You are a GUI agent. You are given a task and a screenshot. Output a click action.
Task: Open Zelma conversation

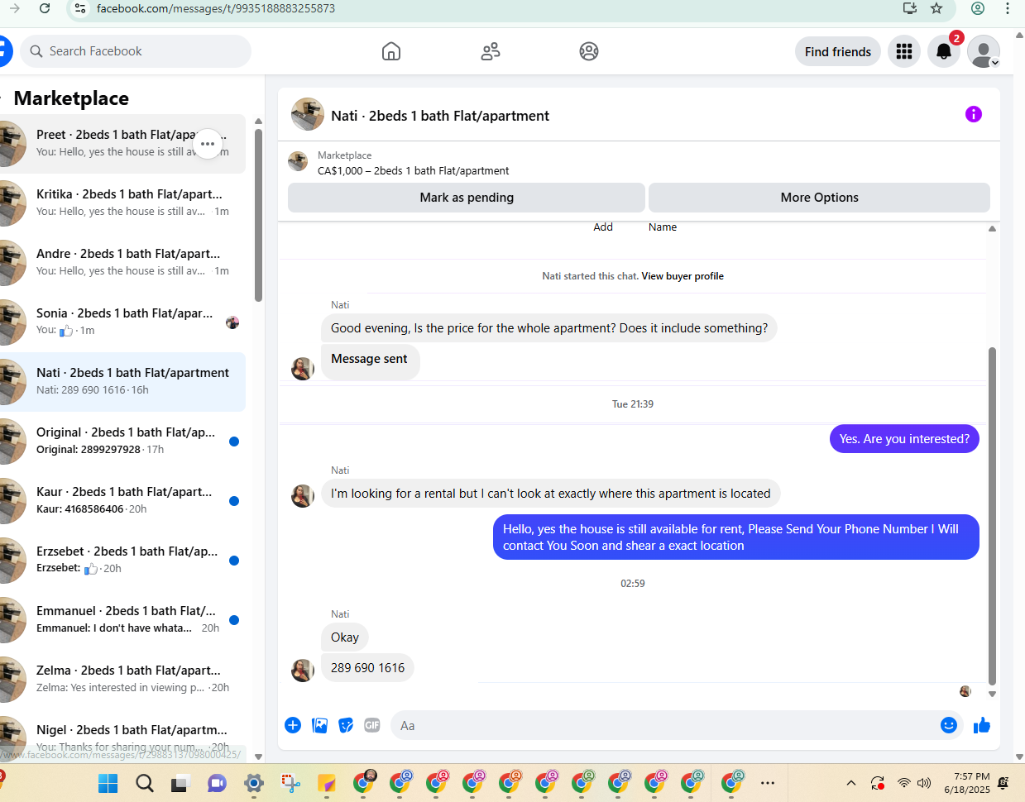point(122,680)
